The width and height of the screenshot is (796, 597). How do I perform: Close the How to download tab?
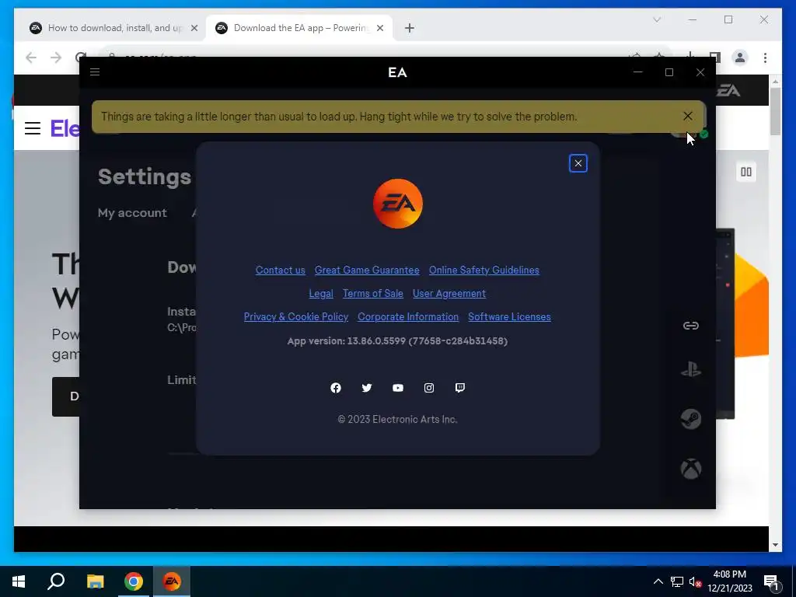194,28
